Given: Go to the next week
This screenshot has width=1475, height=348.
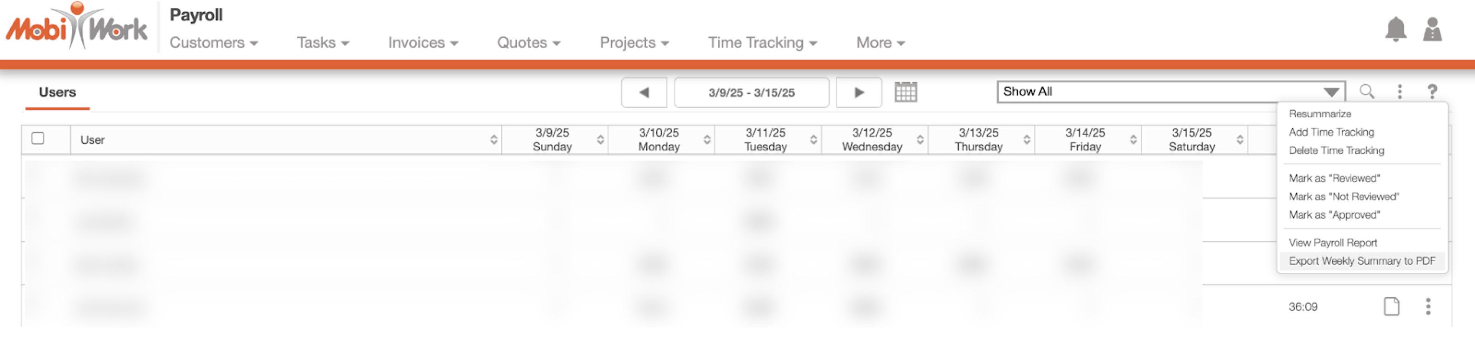Looking at the screenshot, I should click(x=858, y=92).
